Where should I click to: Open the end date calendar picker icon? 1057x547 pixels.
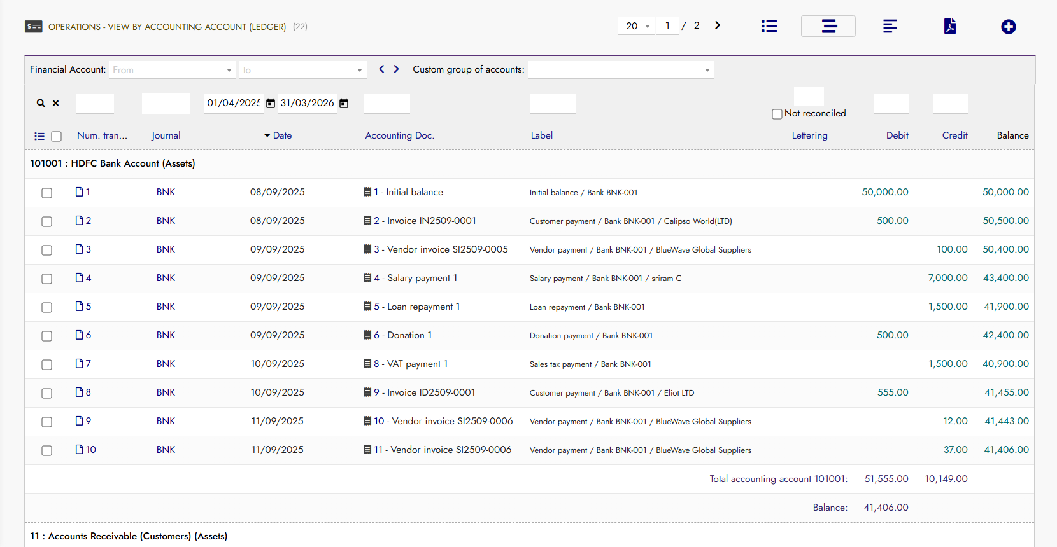344,103
